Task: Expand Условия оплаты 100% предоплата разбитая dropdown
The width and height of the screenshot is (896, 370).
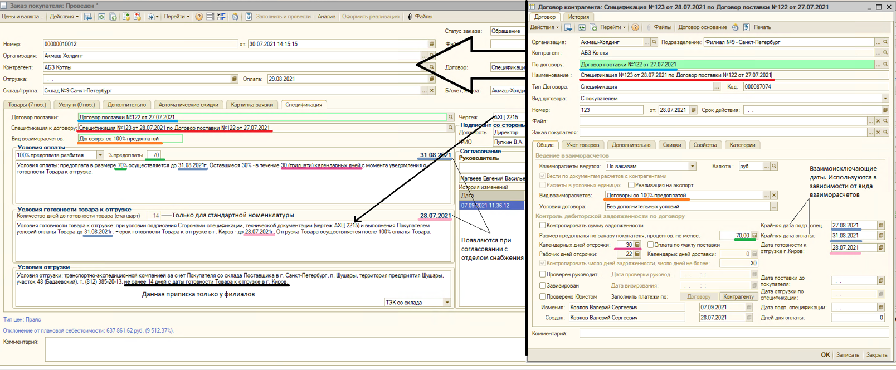Action: click(x=100, y=155)
